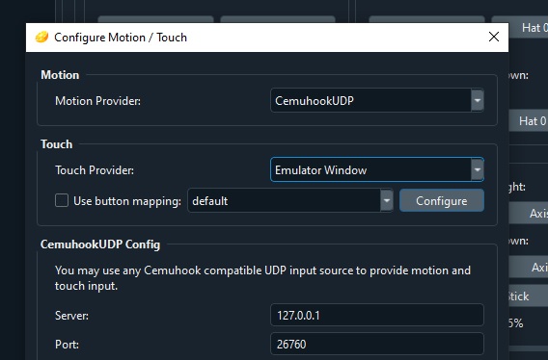The width and height of the screenshot is (548, 360).
Task: Click the Touch group heading
Action: (57, 144)
